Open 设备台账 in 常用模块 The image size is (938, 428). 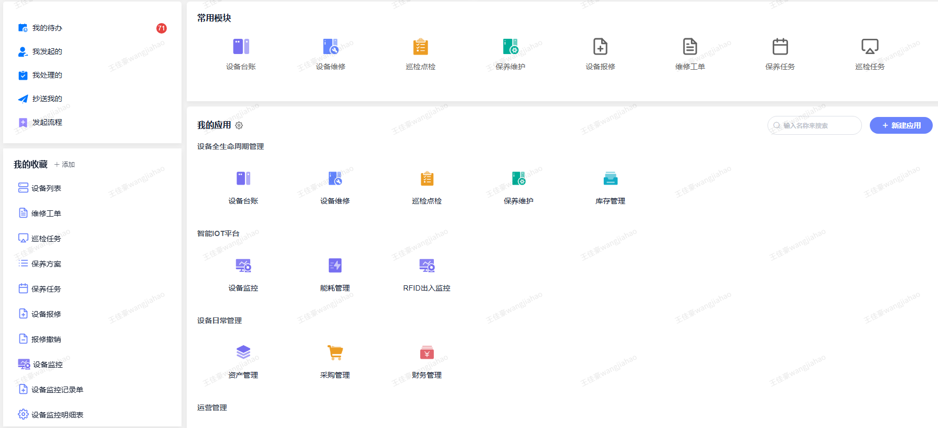(241, 47)
